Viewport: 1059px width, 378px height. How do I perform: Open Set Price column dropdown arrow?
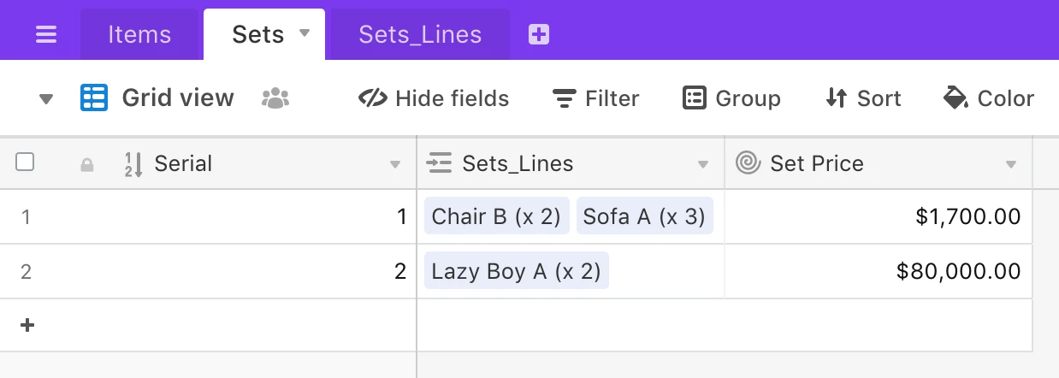click(1011, 164)
